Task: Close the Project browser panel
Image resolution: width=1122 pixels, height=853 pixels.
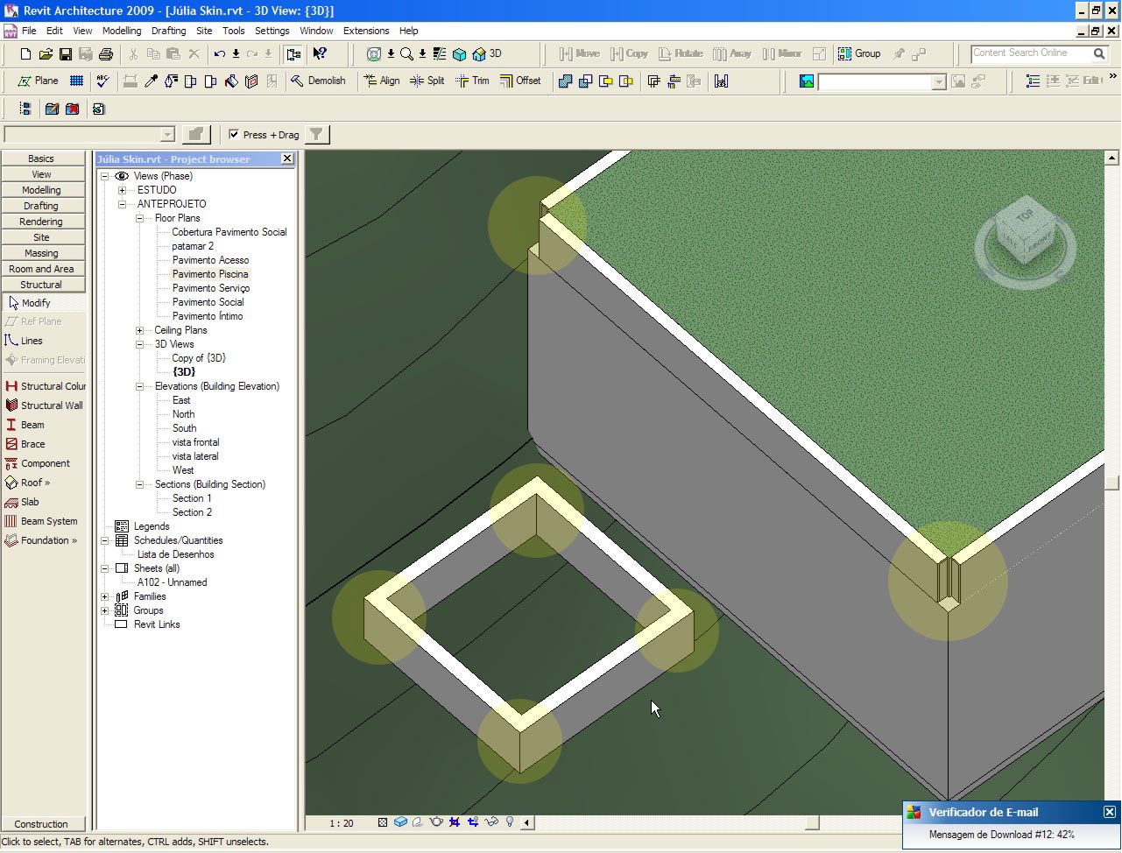Action: pos(286,159)
